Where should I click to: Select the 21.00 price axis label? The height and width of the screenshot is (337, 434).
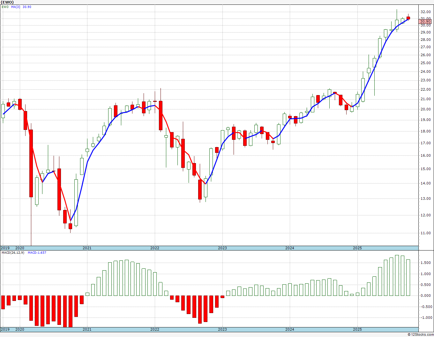[x=426, y=99]
